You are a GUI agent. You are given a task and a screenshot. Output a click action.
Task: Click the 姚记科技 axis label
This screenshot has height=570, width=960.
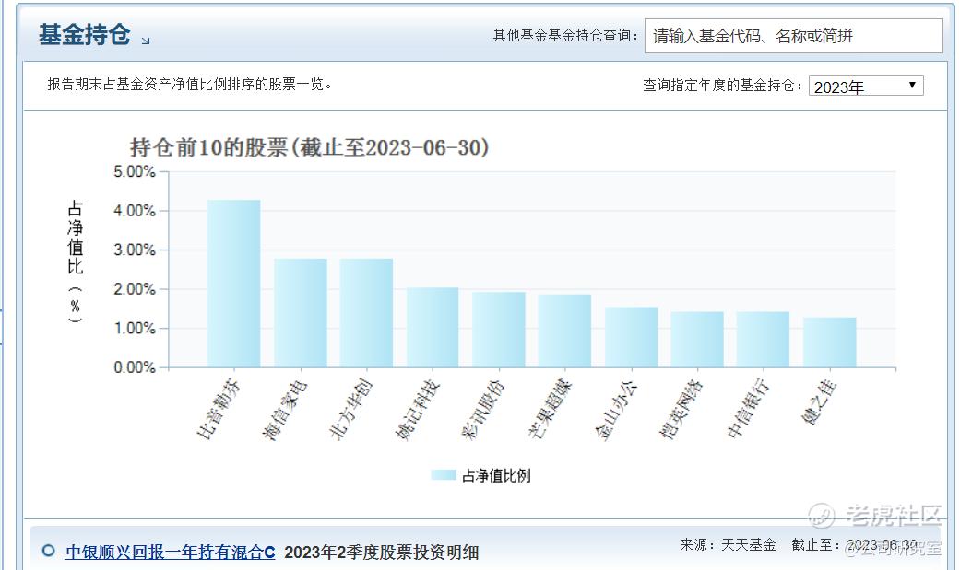417,409
